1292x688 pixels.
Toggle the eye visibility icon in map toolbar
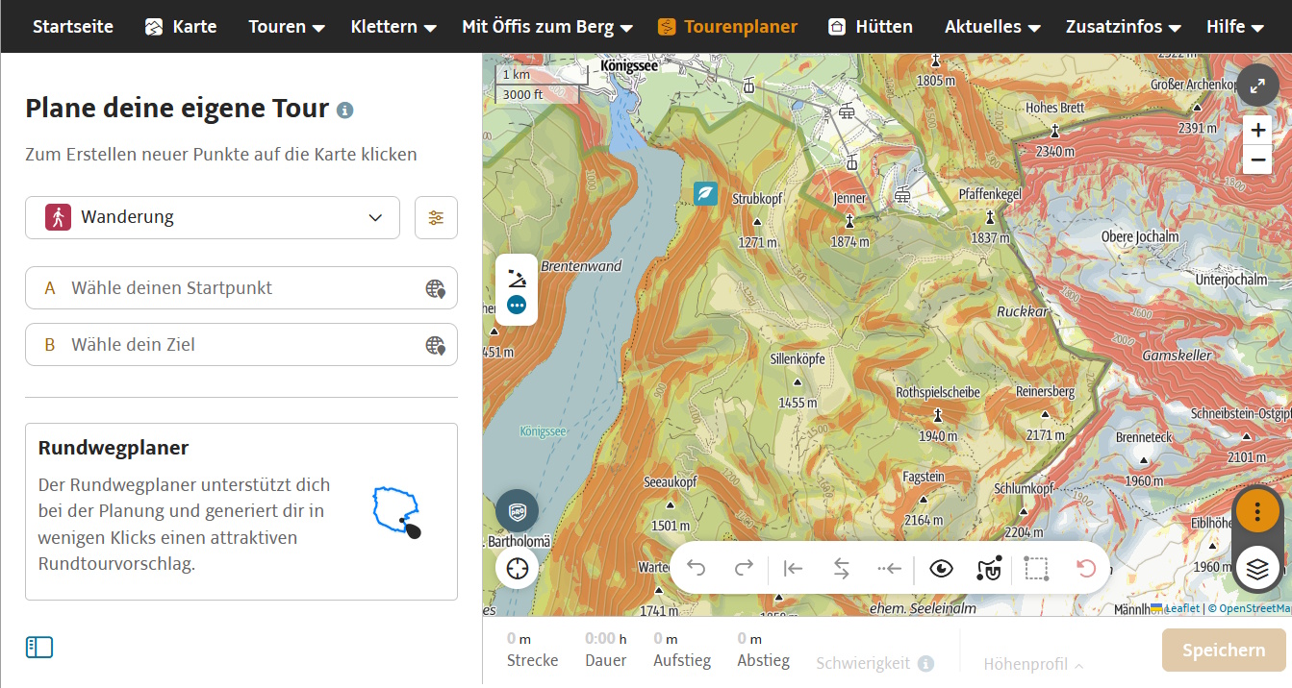[941, 569]
